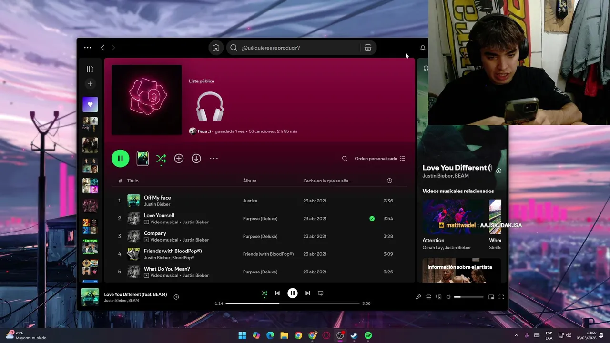Image resolution: width=610 pixels, height=343 pixels.
Task: Sort by duration clock column header
Action: pos(389,181)
